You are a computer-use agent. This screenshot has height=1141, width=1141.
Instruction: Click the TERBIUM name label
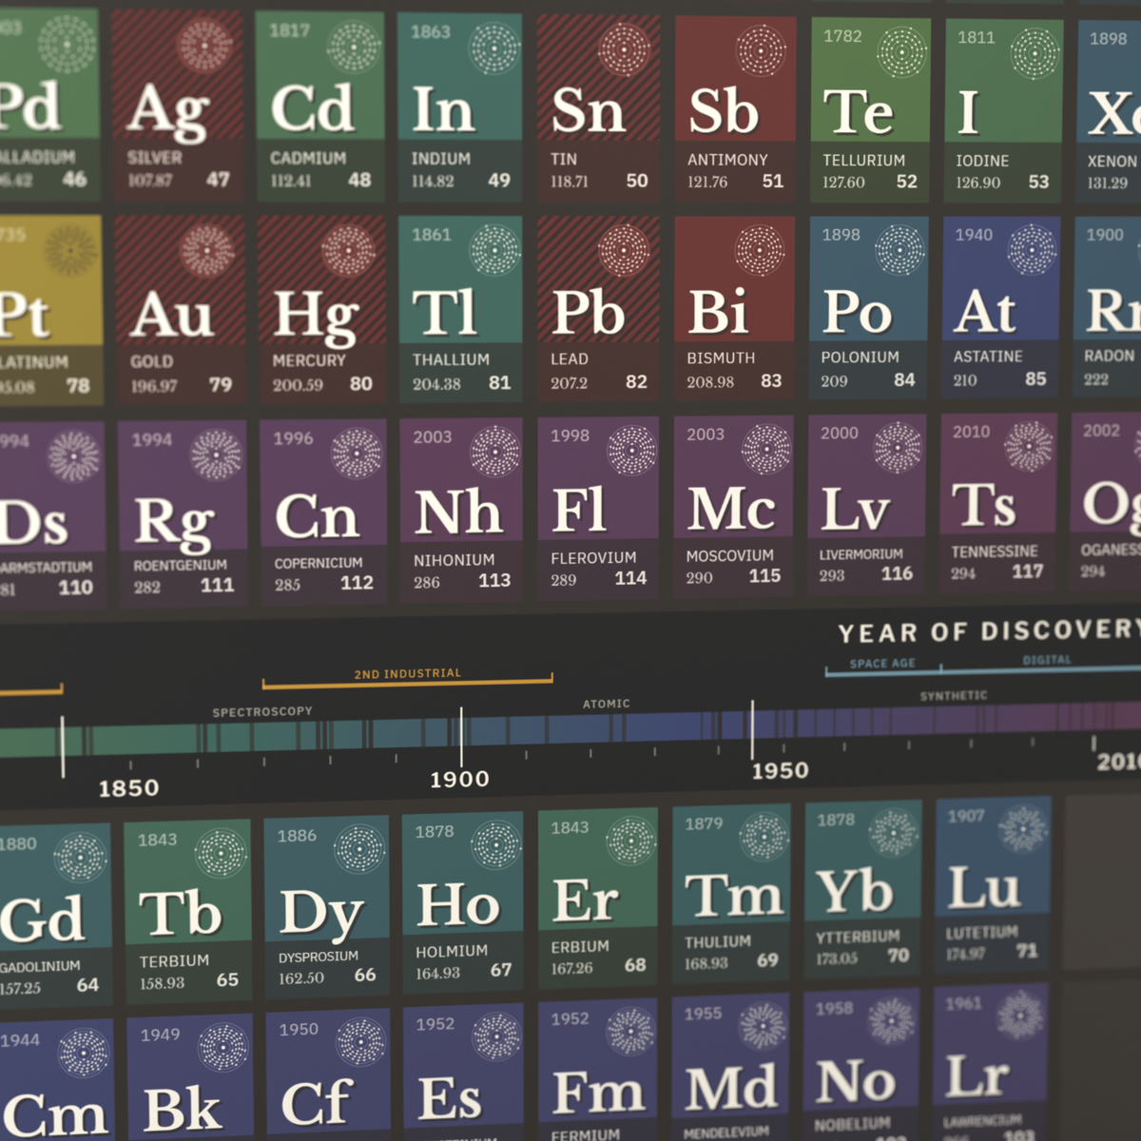click(x=174, y=961)
